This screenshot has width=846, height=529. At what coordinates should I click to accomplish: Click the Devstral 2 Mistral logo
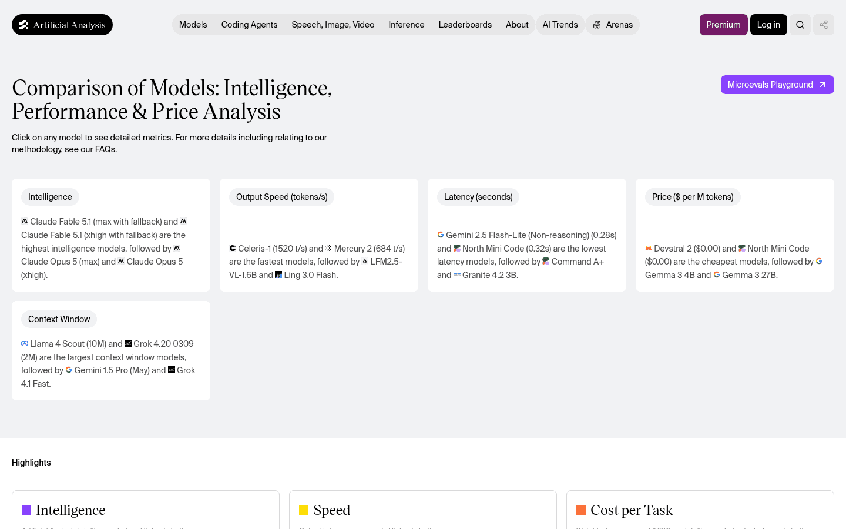[649, 249]
